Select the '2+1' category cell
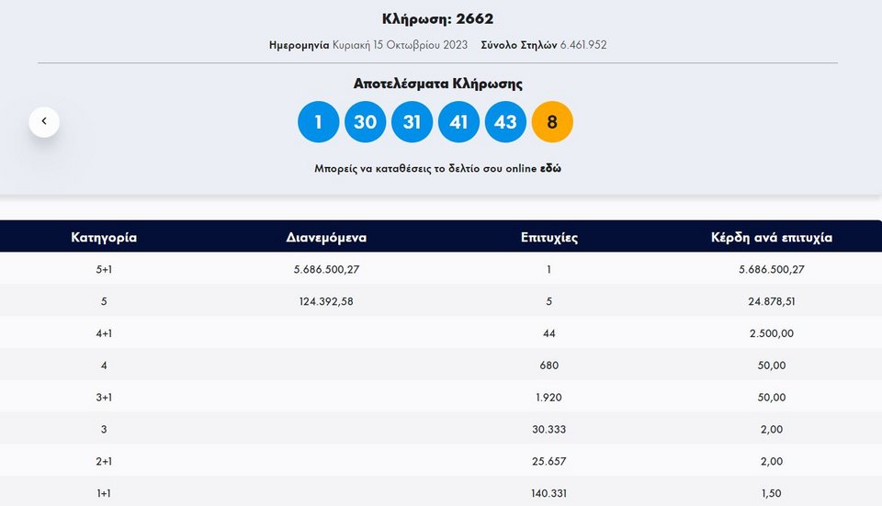Viewport: 882px width, 506px height. (x=104, y=462)
